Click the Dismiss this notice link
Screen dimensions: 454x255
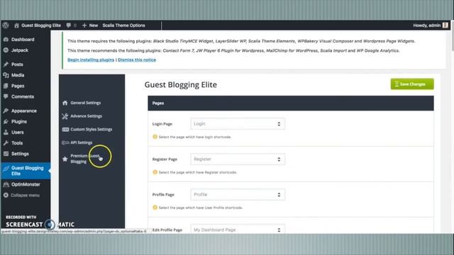(137, 59)
